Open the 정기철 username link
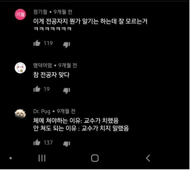The width and height of the screenshot is (191, 173). (x=40, y=12)
